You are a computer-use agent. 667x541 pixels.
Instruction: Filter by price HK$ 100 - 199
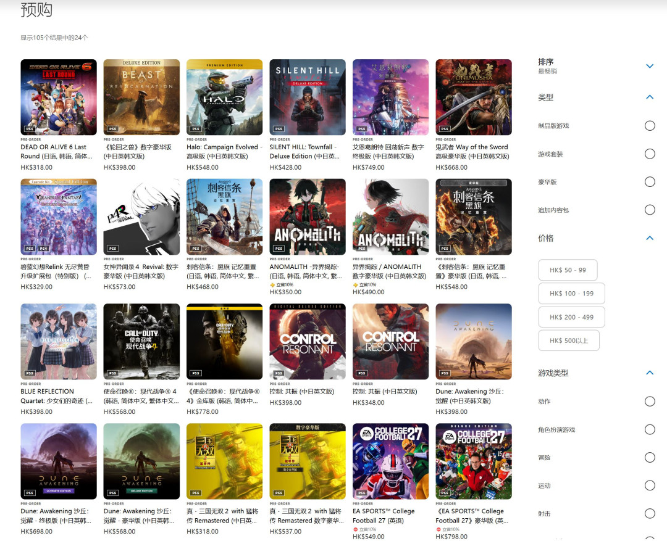tap(571, 293)
